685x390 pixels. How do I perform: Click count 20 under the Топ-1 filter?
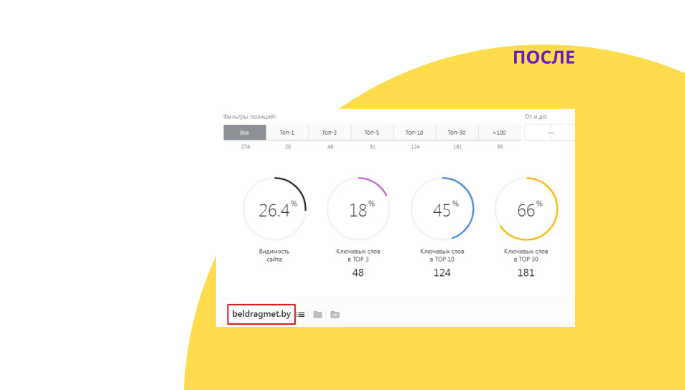coord(288,147)
